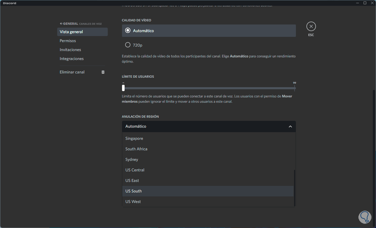Close settings with the ESC X icon
This screenshot has width=376, height=228.
pyautogui.click(x=311, y=26)
